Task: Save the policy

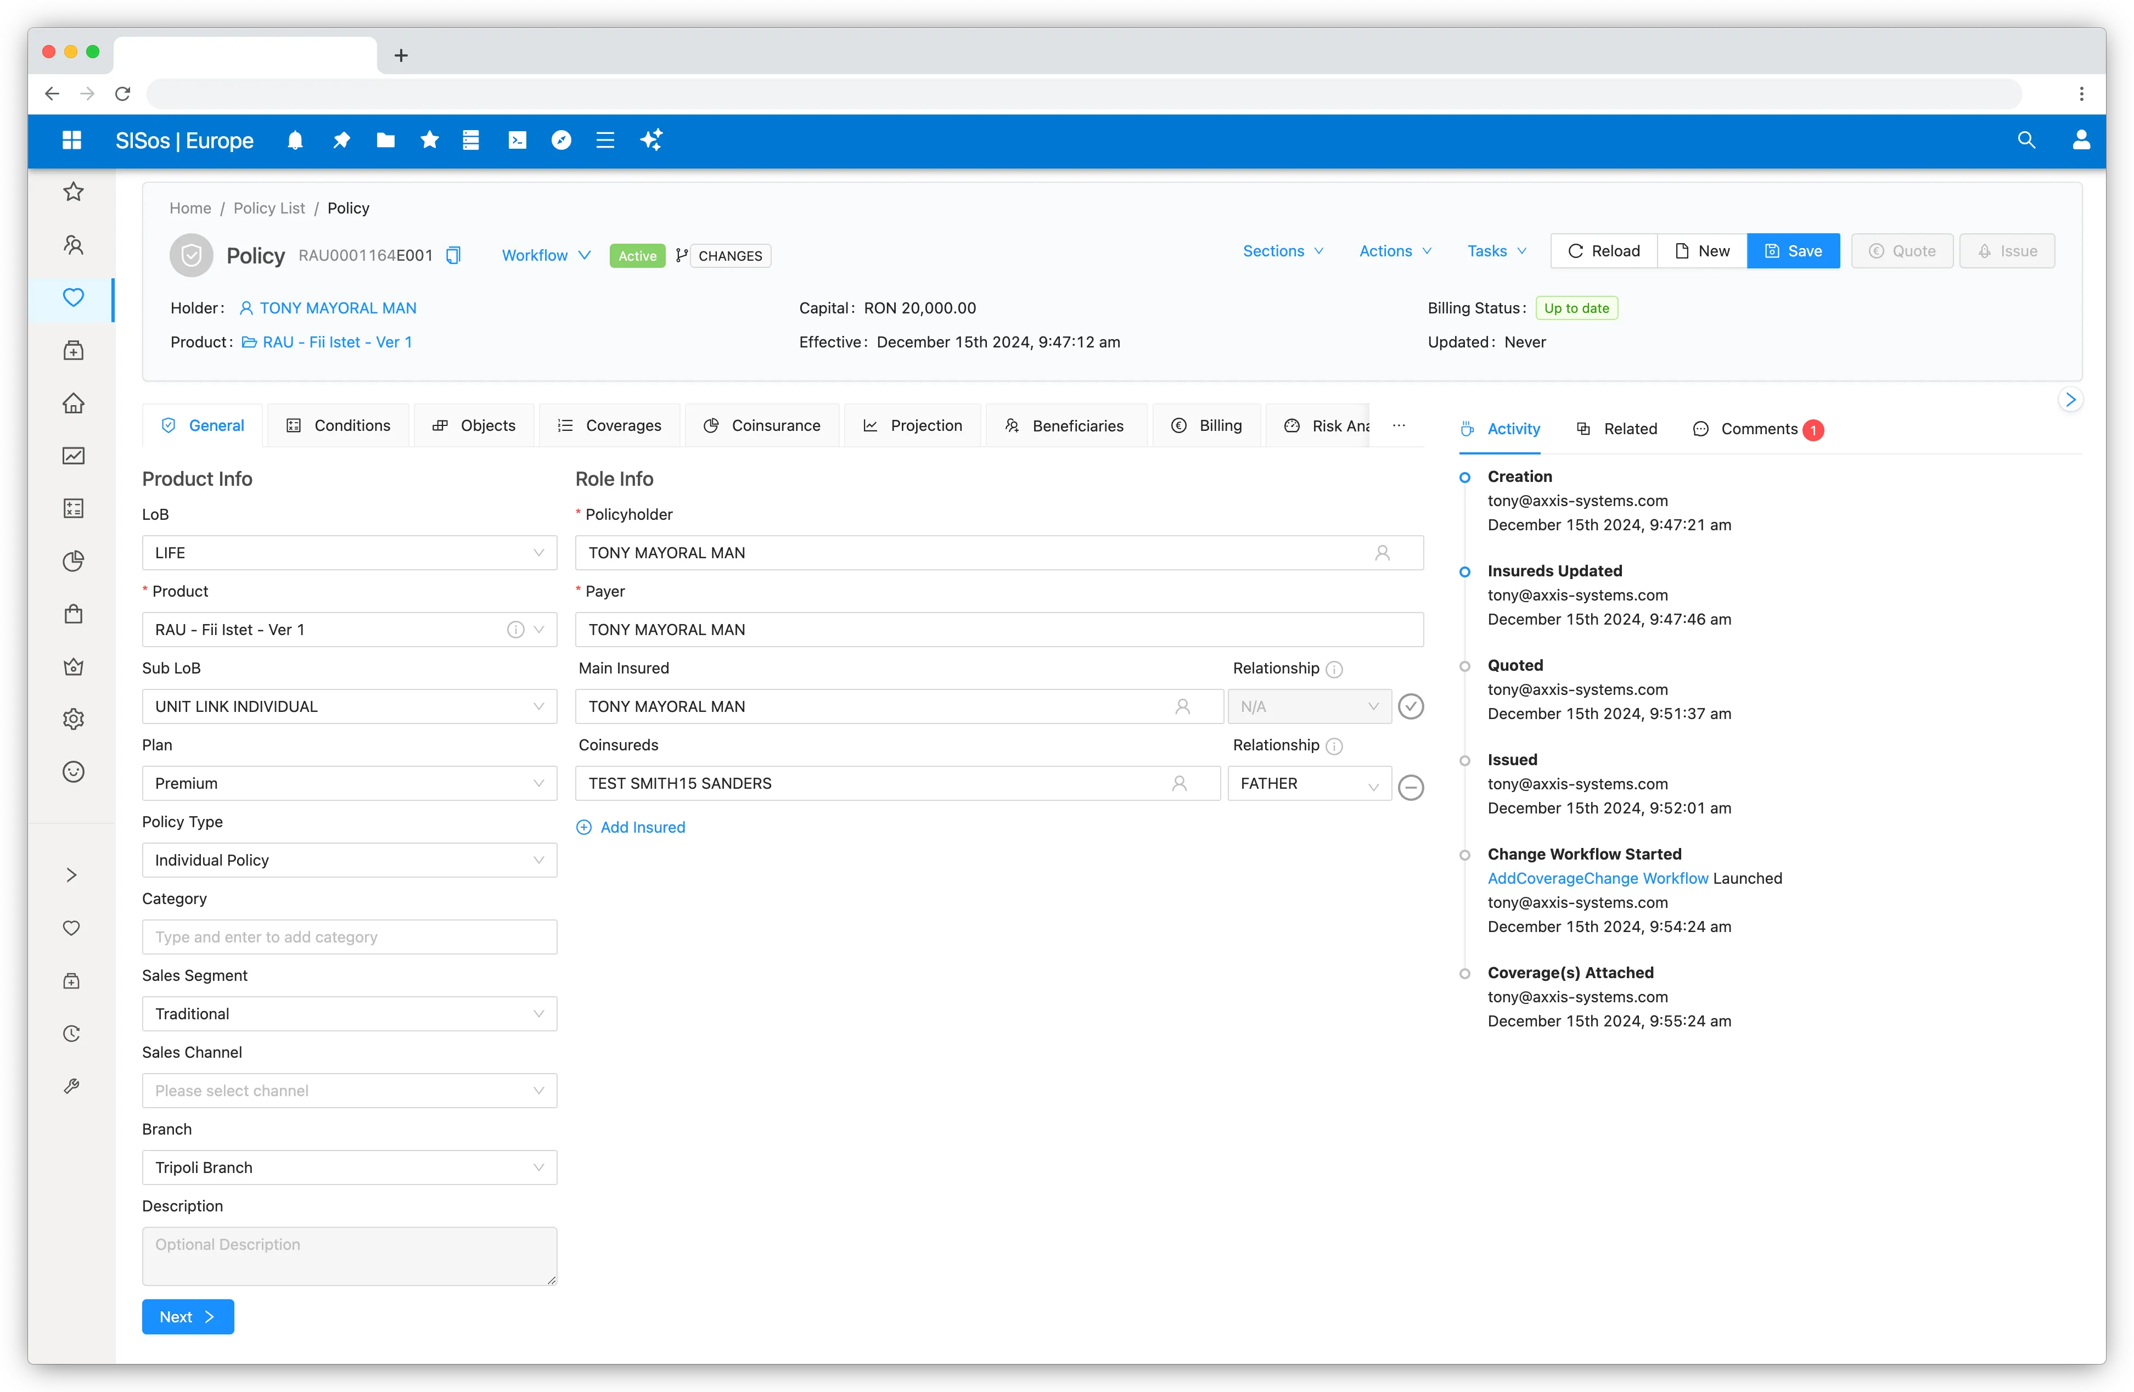Action: (x=1793, y=251)
